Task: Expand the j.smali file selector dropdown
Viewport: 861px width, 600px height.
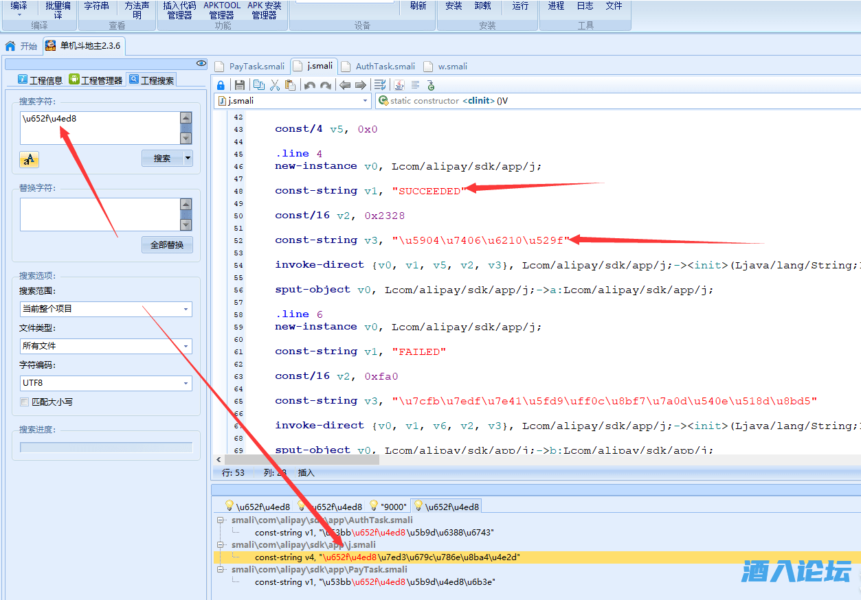Action: click(x=366, y=101)
